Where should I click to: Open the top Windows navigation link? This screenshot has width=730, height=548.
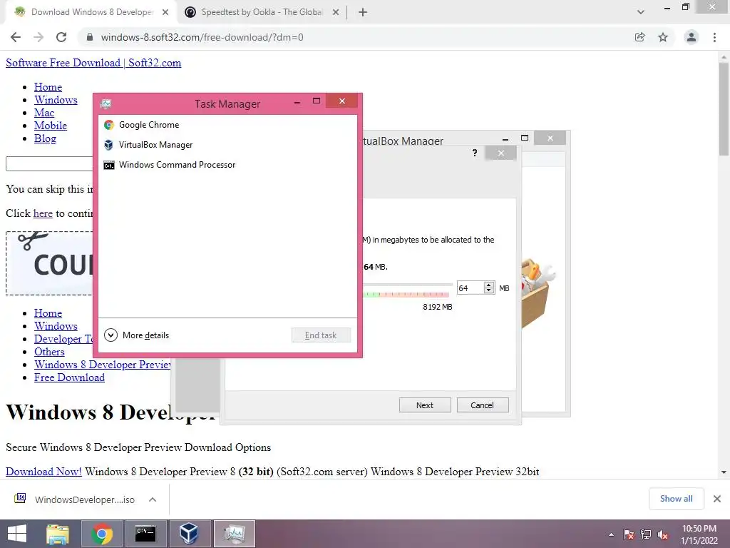pos(56,100)
